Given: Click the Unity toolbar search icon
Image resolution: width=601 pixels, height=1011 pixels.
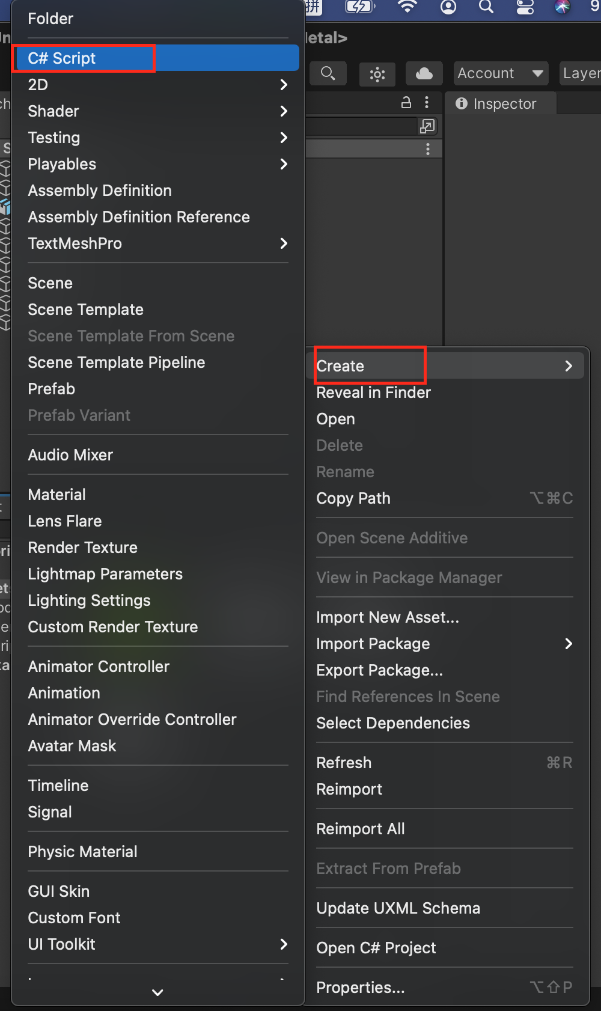Looking at the screenshot, I should (x=328, y=73).
